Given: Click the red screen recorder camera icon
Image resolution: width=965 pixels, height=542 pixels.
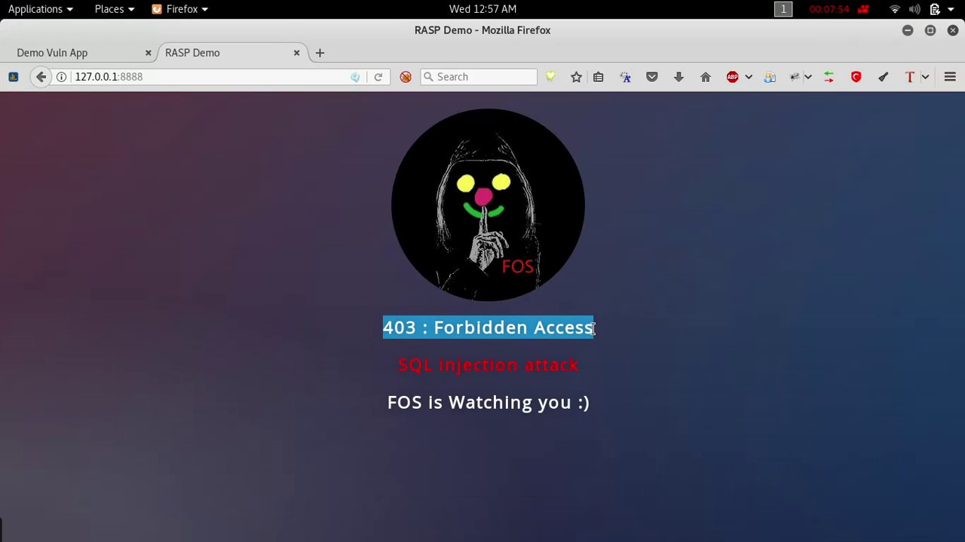Looking at the screenshot, I should pos(863,9).
